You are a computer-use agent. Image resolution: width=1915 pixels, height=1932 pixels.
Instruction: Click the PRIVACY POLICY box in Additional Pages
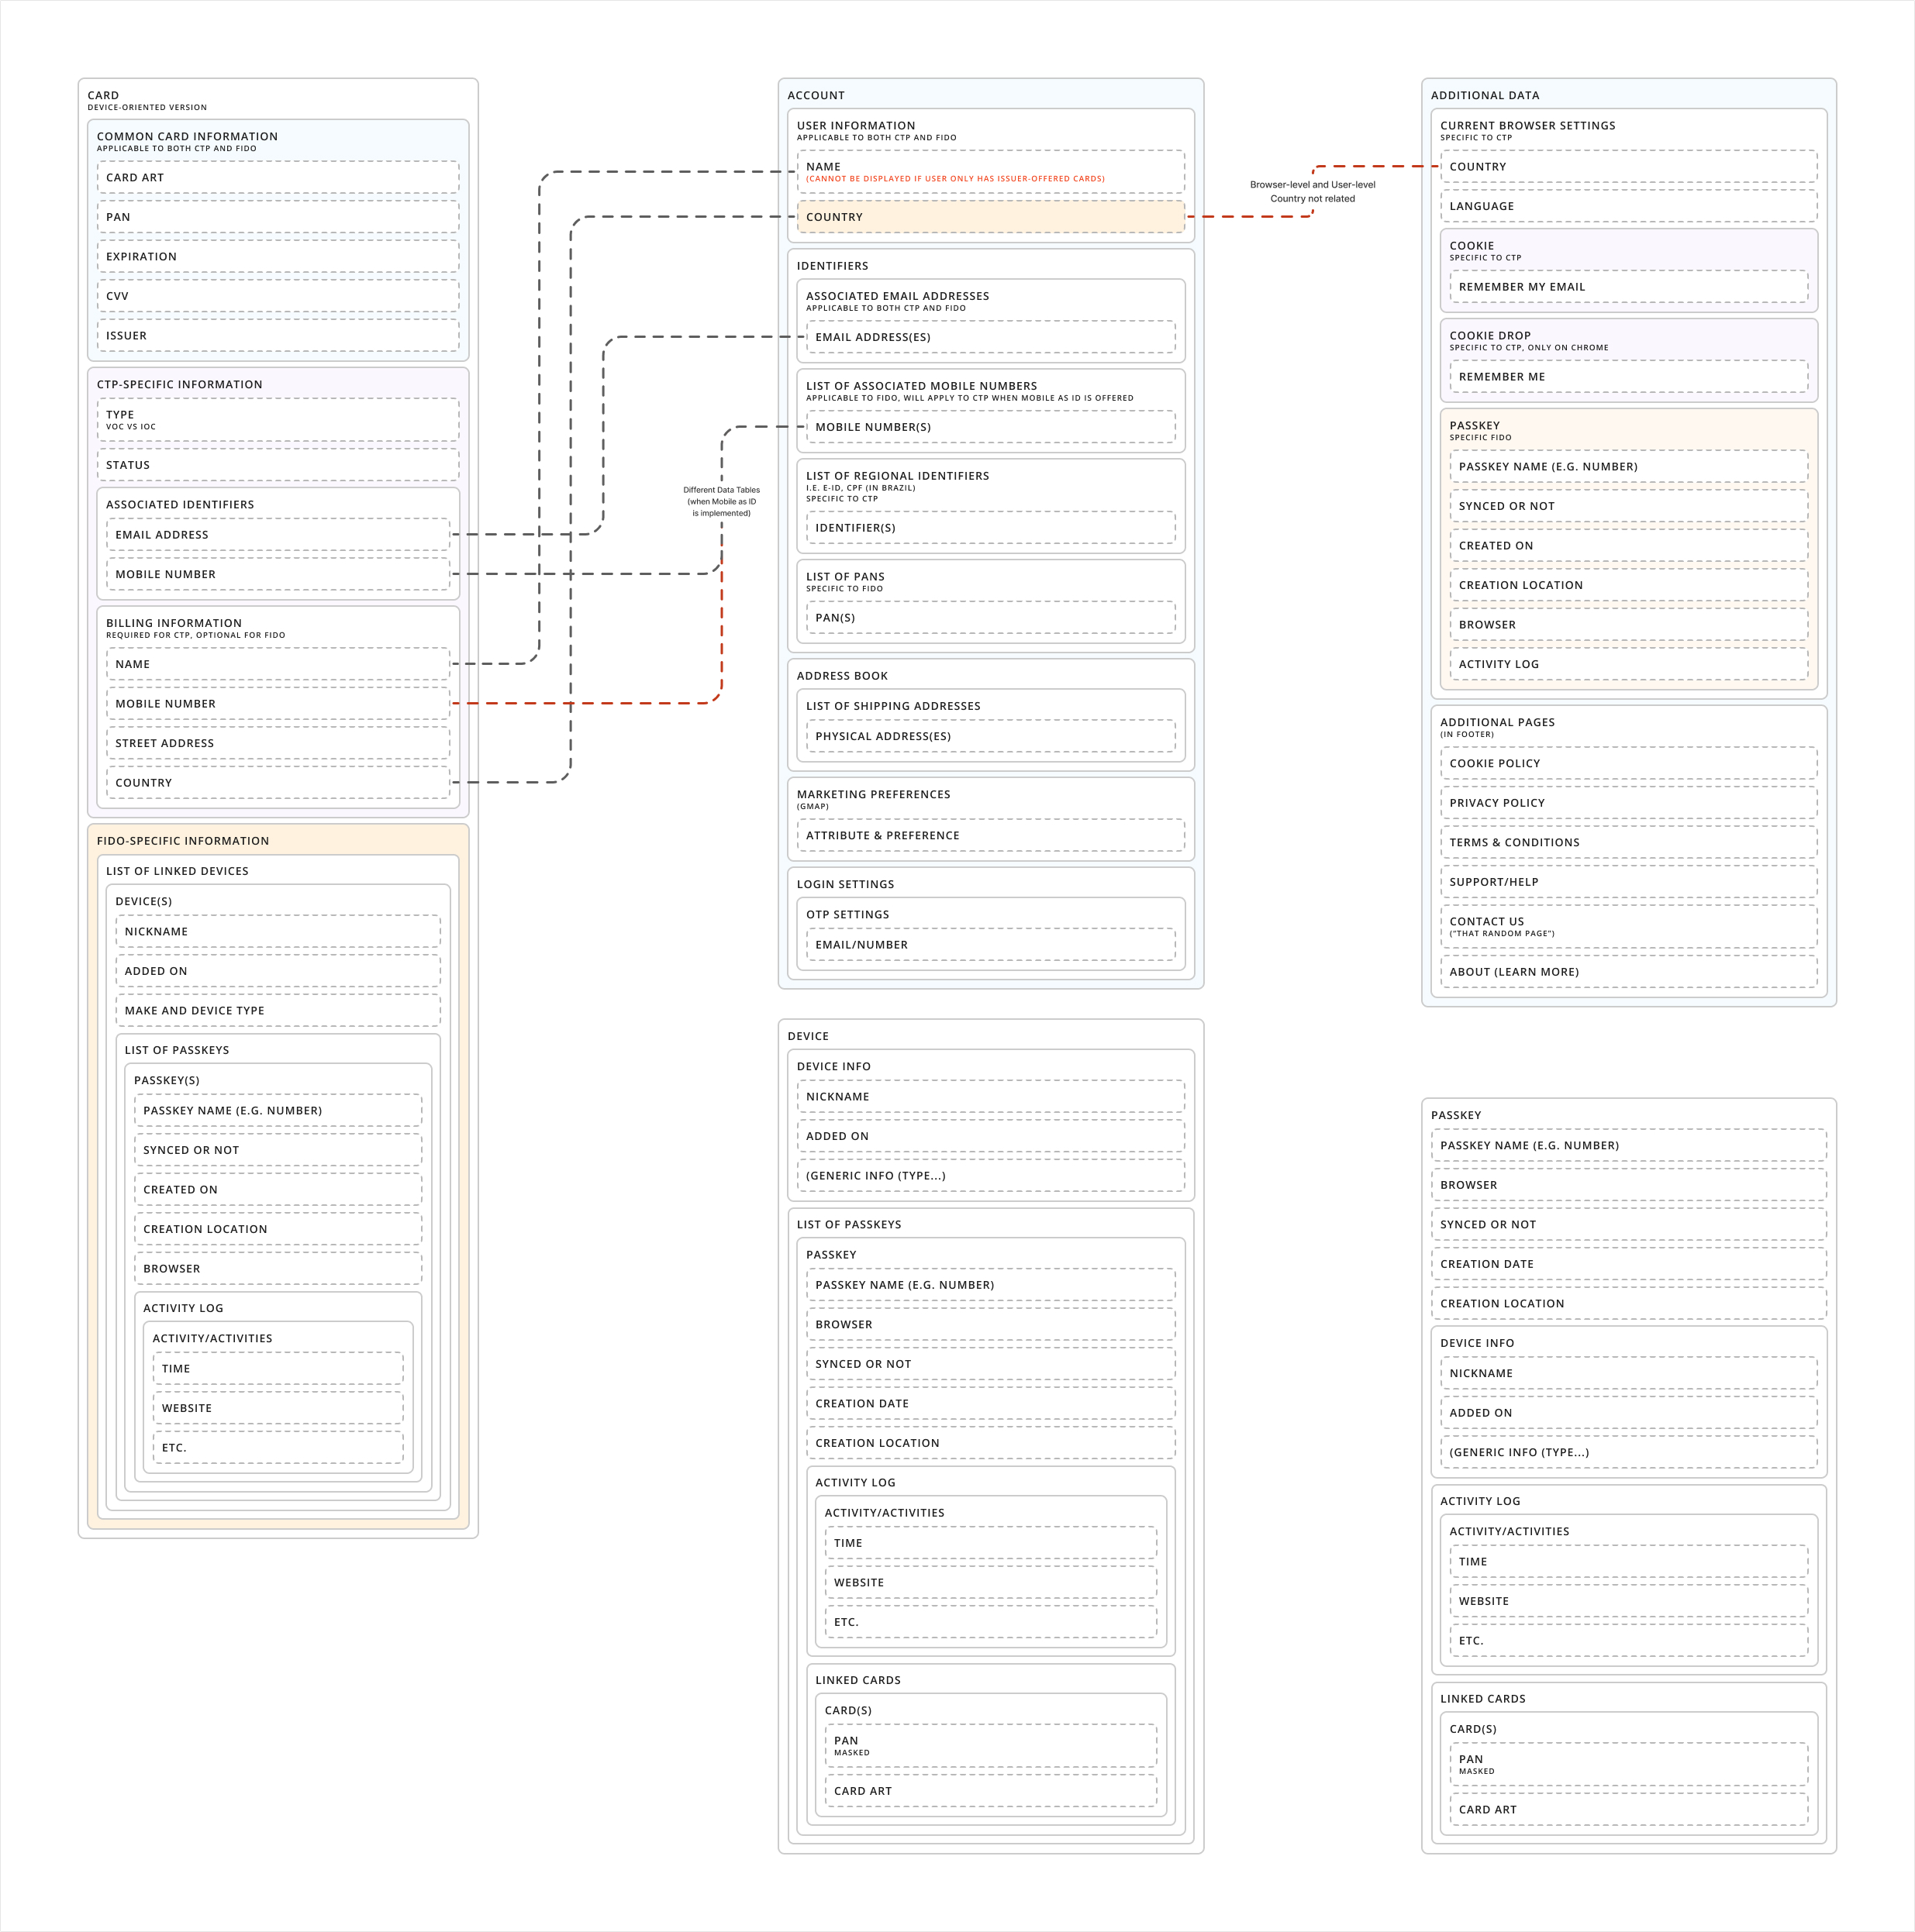[1628, 803]
